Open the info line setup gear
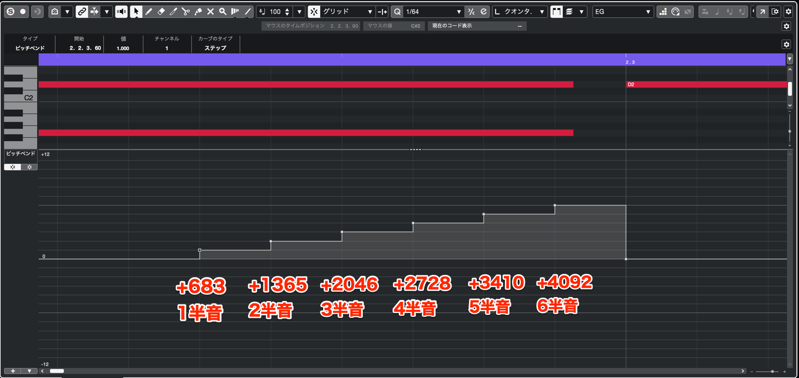 786,44
